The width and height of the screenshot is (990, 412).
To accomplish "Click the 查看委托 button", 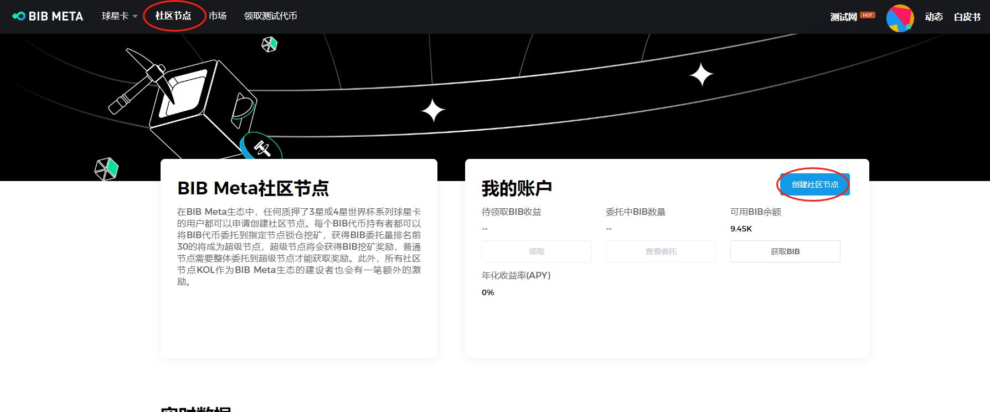I will coord(661,251).
